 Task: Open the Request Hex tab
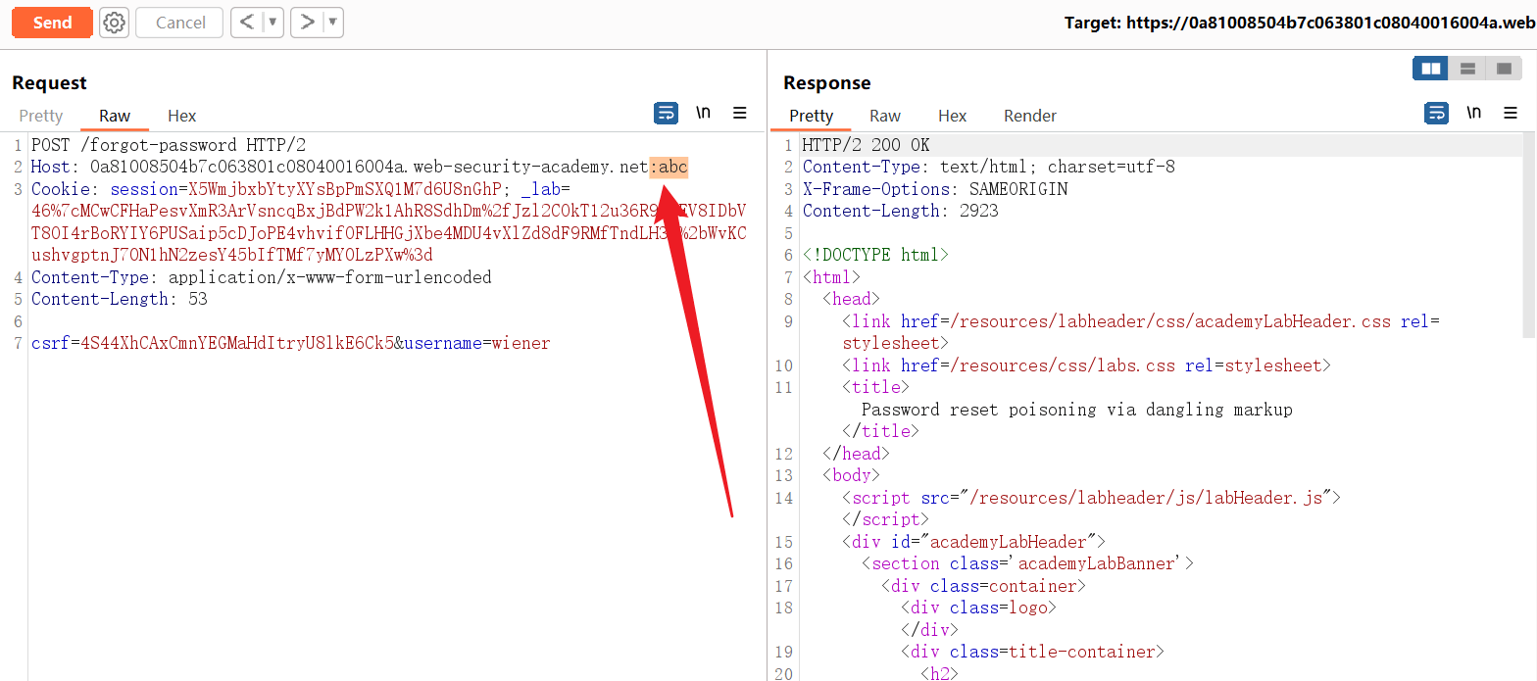[x=181, y=116]
